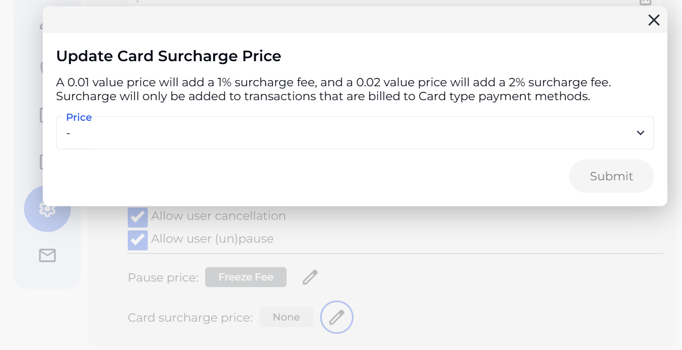The image size is (682, 350).
Task: Click the surcharge fee description paragraph
Action: coord(333,89)
